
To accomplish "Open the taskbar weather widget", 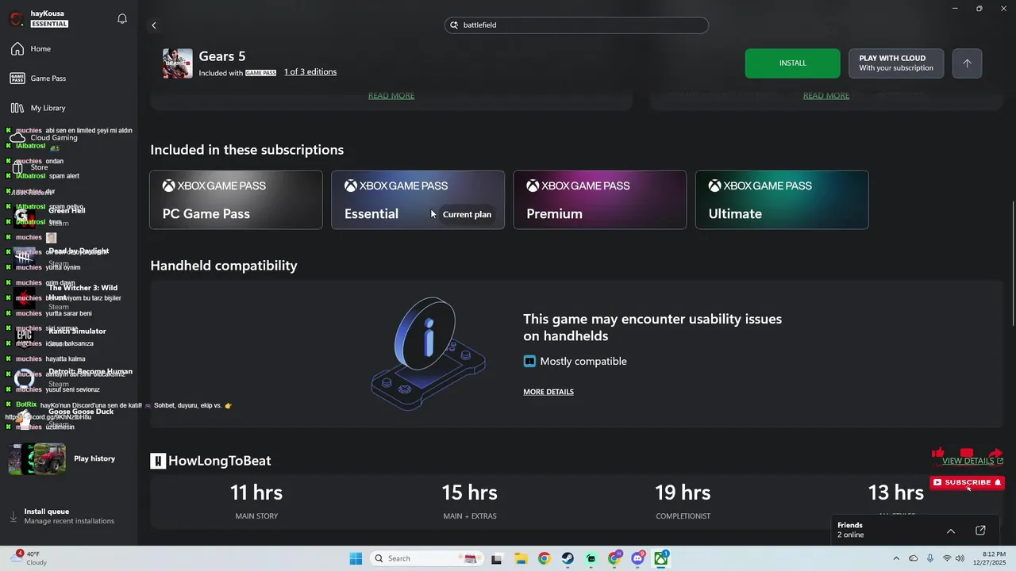I will 29,558.
